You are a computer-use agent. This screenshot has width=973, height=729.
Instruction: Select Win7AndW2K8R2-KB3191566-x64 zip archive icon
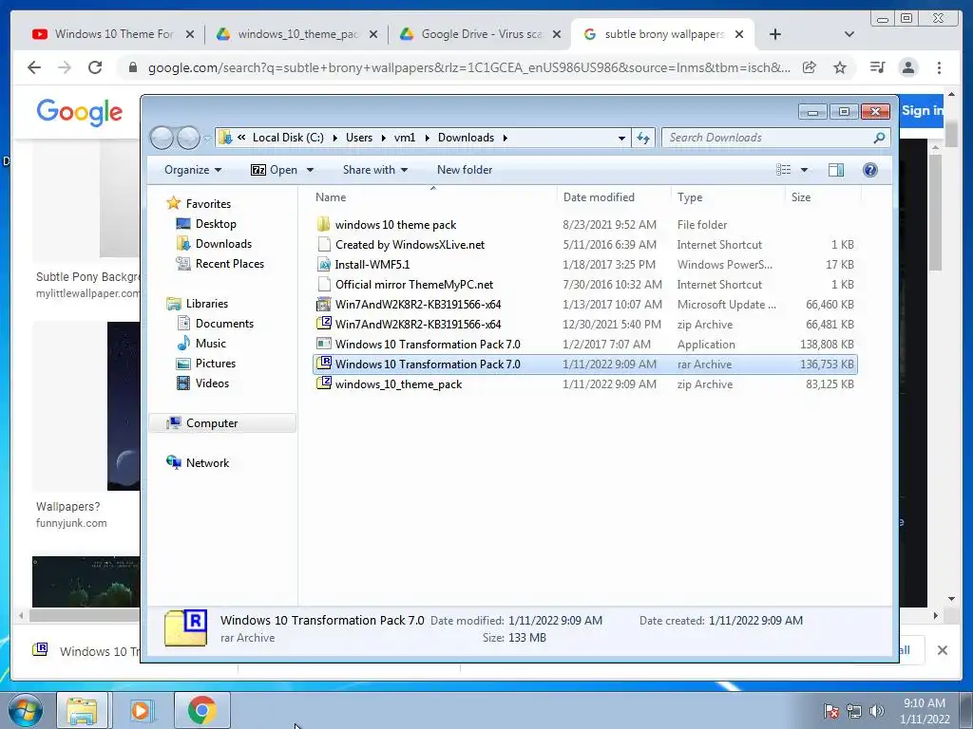click(x=323, y=324)
